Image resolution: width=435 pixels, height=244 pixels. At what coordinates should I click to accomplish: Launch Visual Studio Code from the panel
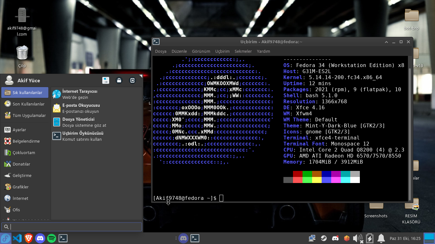point(17,238)
